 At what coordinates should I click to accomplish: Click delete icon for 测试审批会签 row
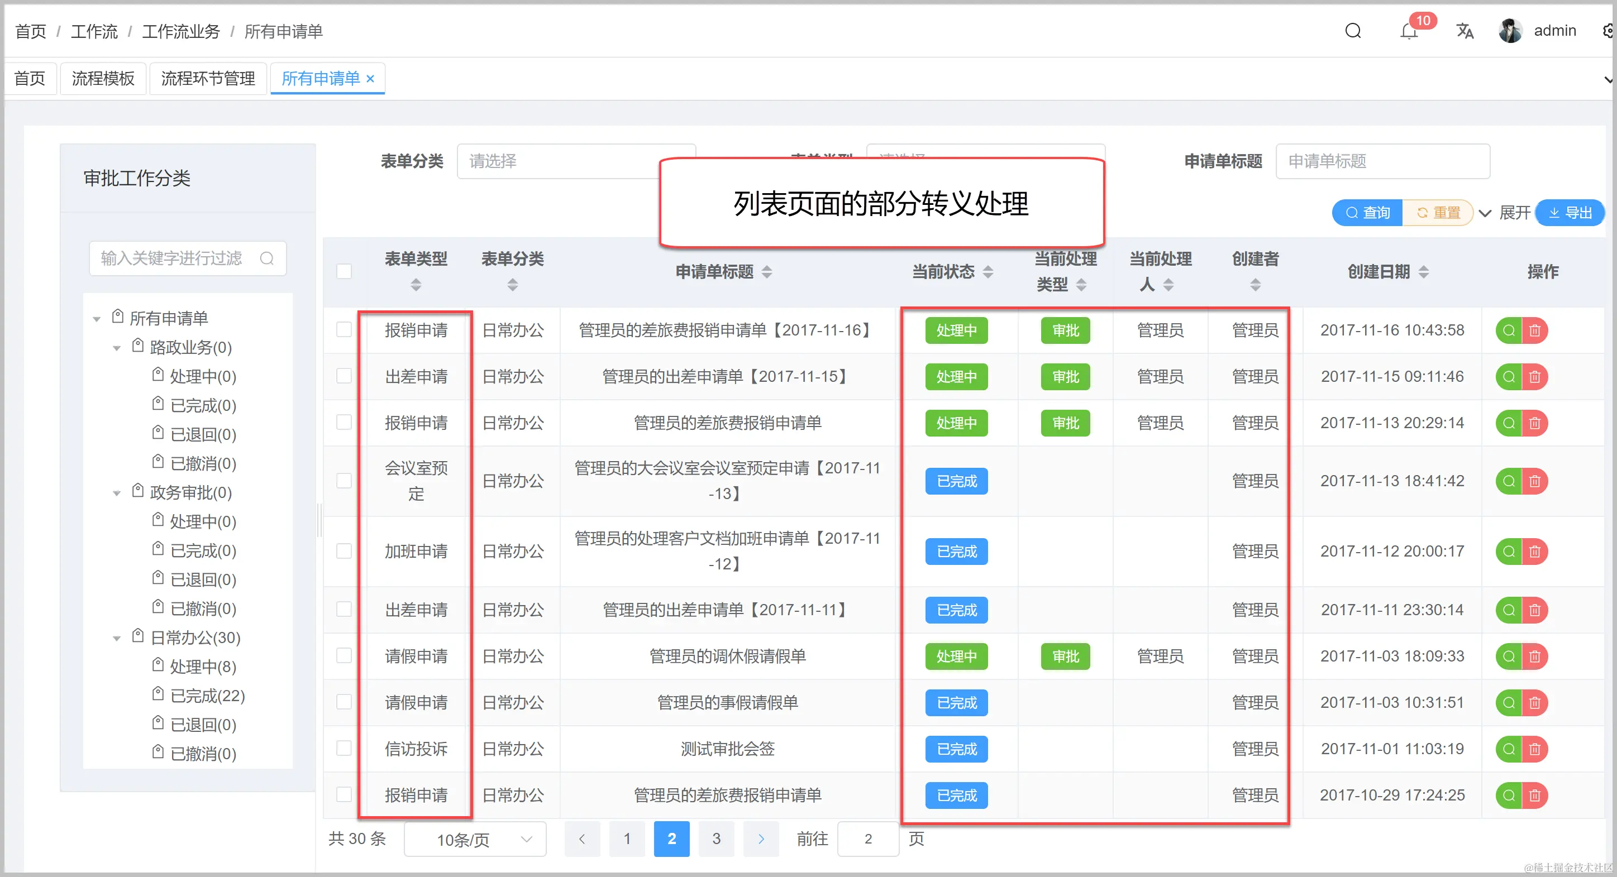click(1535, 749)
